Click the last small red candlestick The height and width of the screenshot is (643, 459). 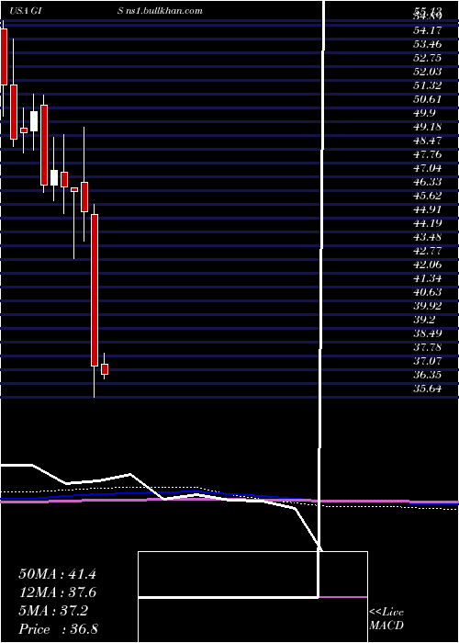coord(105,369)
